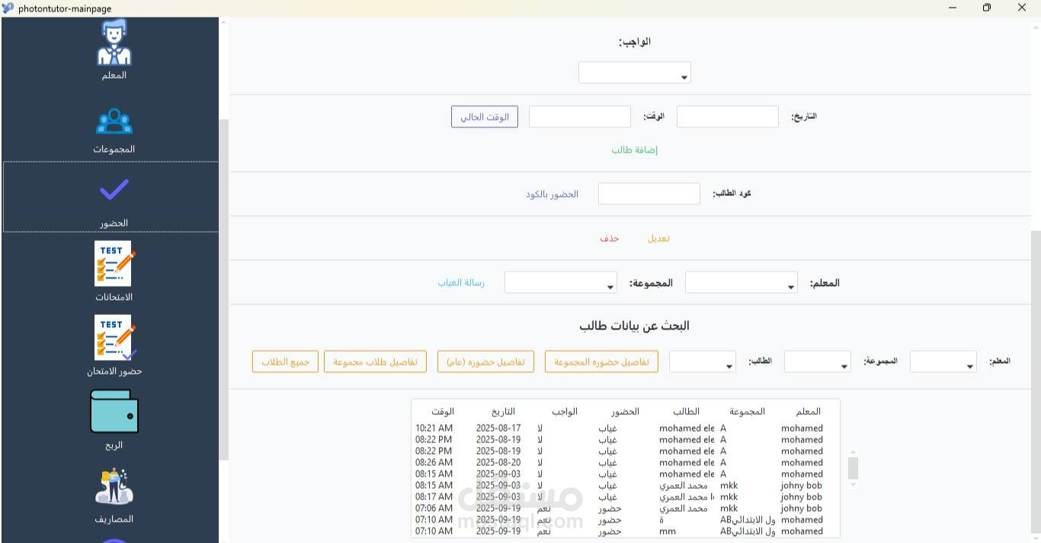Screen dimensions: 1041x543
Task: Click the الوقت column header in table
Action: (442, 411)
